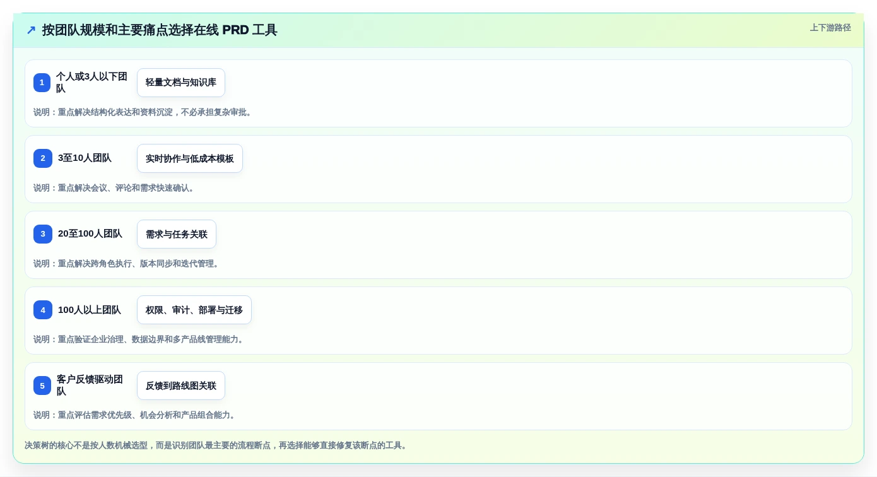Screen dimensions: 877x477
Task: Click the 3至10人团队 label
Action: tap(85, 158)
